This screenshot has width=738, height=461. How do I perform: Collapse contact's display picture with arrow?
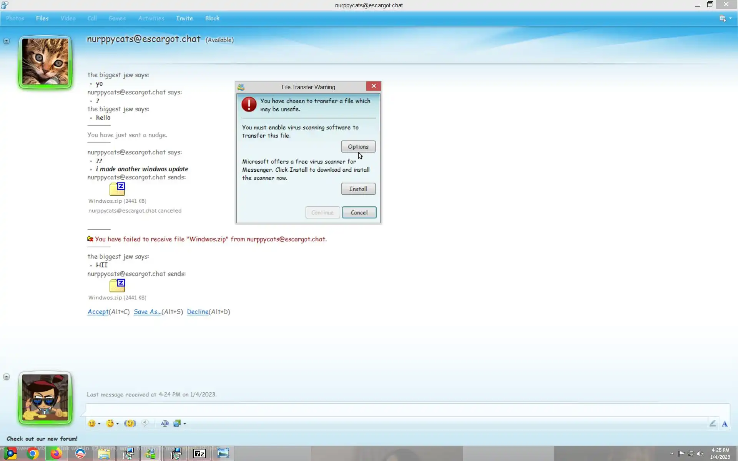click(7, 41)
